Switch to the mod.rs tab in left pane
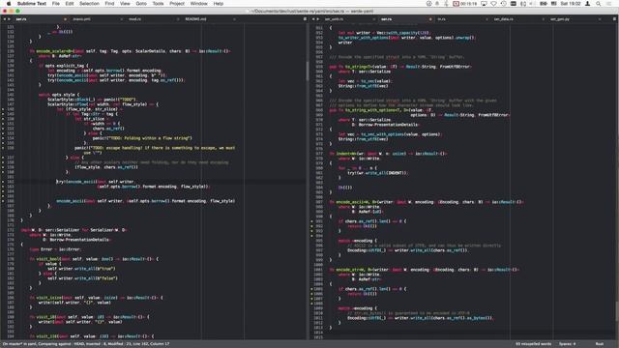The height and width of the screenshot is (348, 619). [135, 19]
